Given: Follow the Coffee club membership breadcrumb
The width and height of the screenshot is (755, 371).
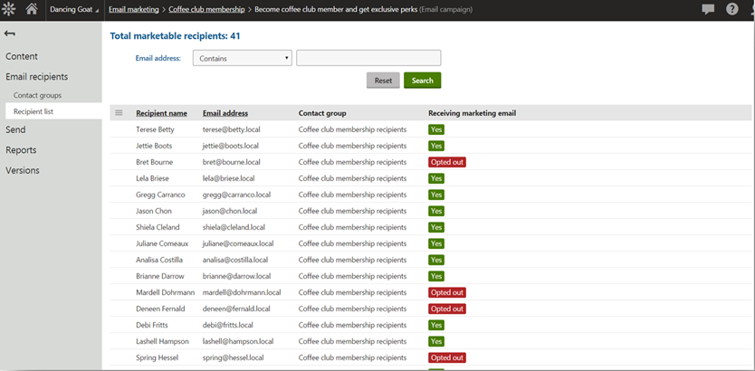Looking at the screenshot, I should [x=206, y=9].
